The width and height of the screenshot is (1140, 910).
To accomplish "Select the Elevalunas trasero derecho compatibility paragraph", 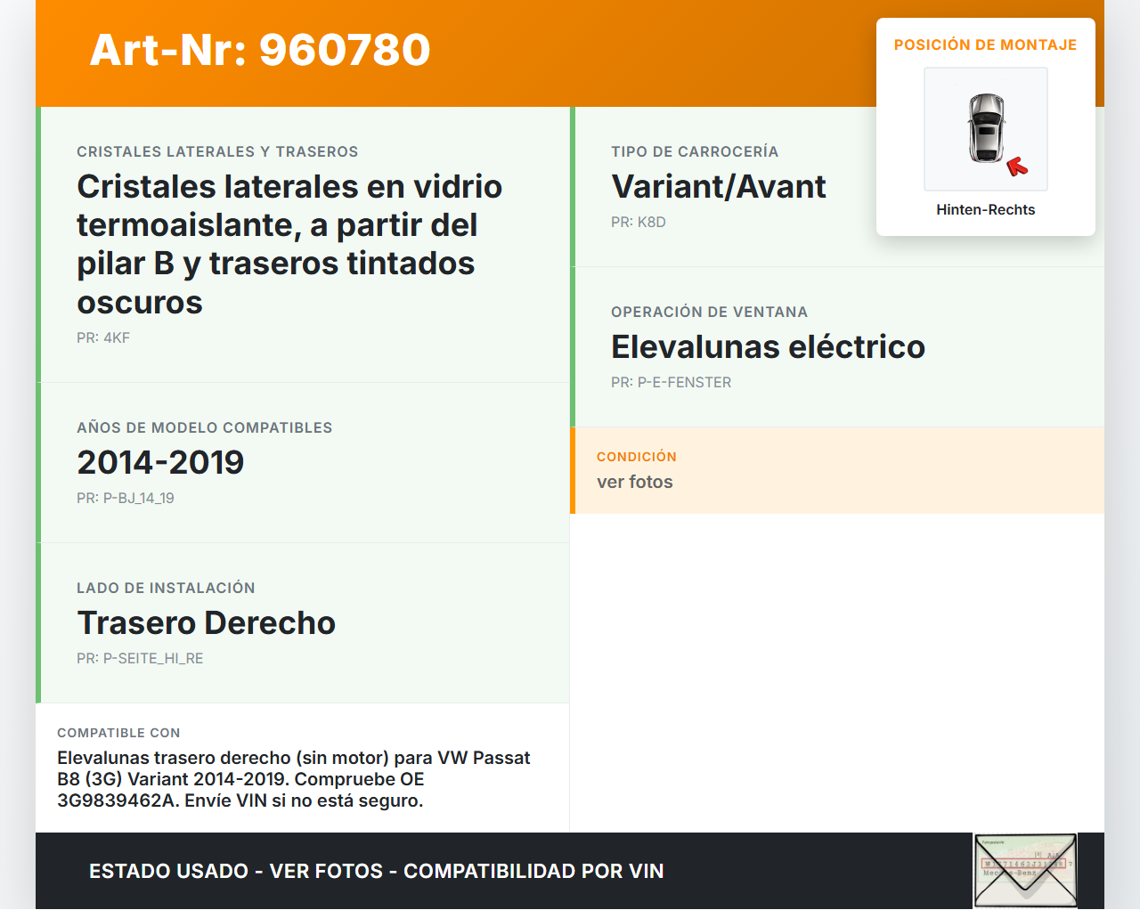I will [x=294, y=779].
